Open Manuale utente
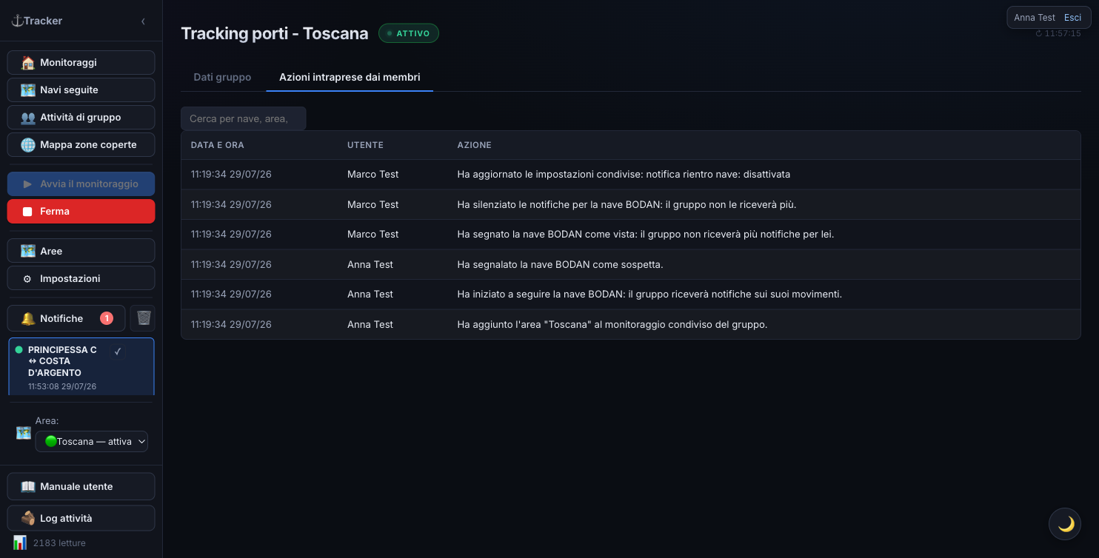Screen dimensions: 1099x558 [81, 486]
